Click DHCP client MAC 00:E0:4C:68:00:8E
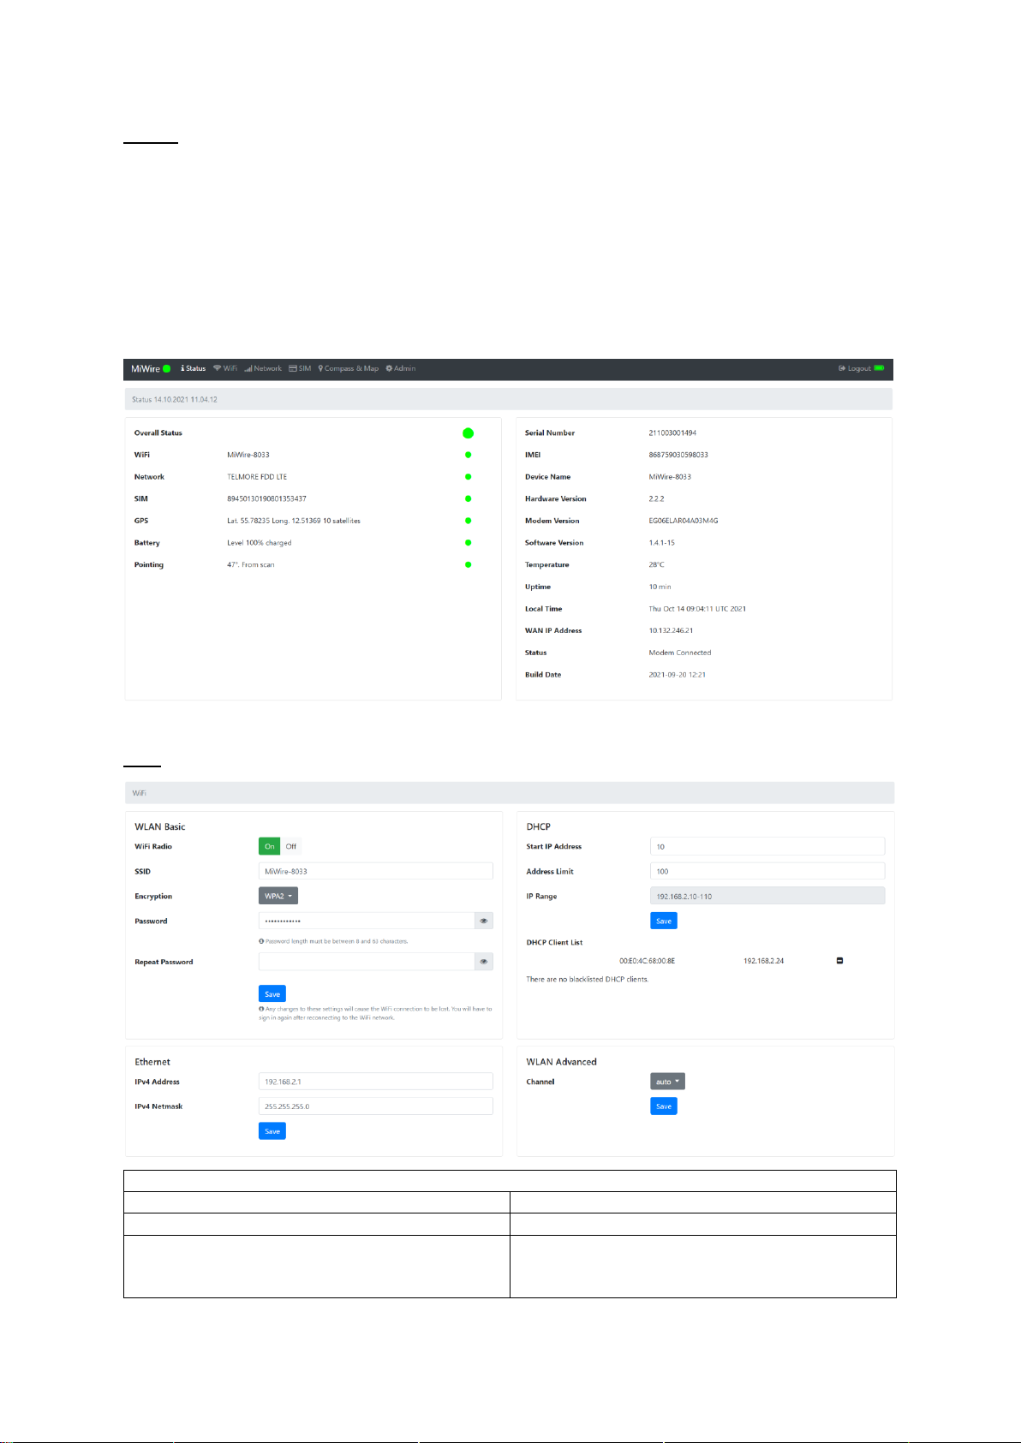Screen dimensions: 1021x1443 point(647,961)
